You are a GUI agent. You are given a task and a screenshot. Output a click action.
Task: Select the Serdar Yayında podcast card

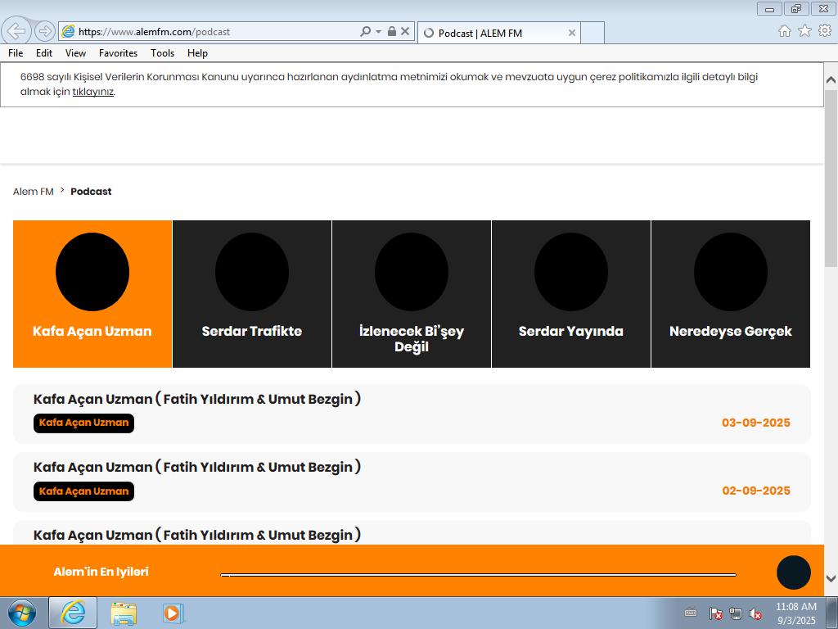coord(570,294)
